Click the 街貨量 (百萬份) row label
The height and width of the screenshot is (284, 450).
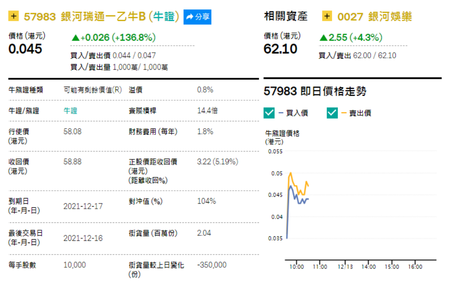tap(153, 233)
